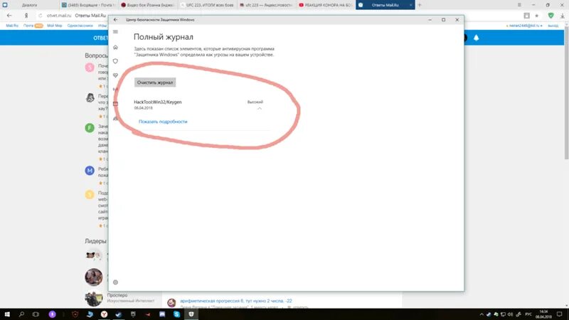The image size is (569, 320).
Task: Click Yandex home button in browser
Action: pyautogui.click(x=26, y=16)
